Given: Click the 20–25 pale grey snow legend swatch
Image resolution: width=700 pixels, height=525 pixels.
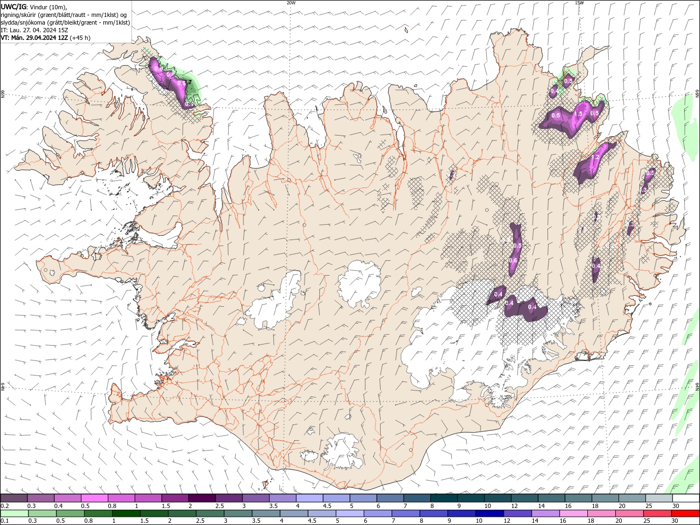Looking at the screenshot, I should click(632, 498).
